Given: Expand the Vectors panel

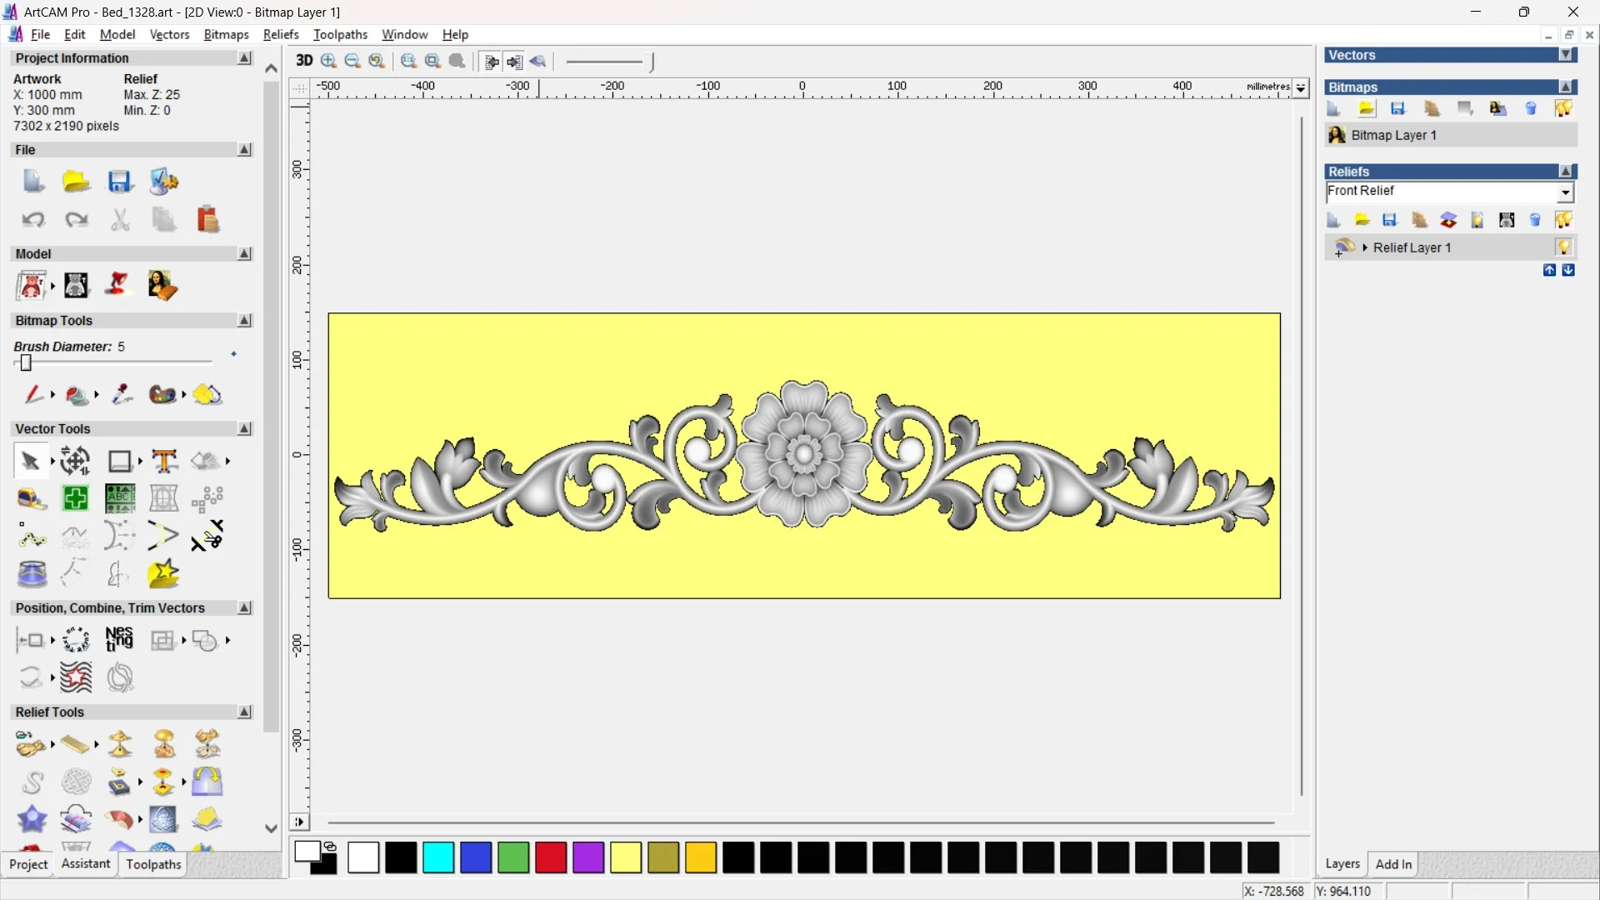Looking at the screenshot, I should pyautogui.click(x=1567, y=55).
